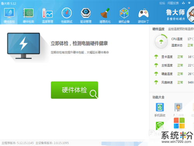Viewport: 194px width, 146px height.
Task: Click the 主板温度 umbrella icon
Action: (x=156, y=65)
